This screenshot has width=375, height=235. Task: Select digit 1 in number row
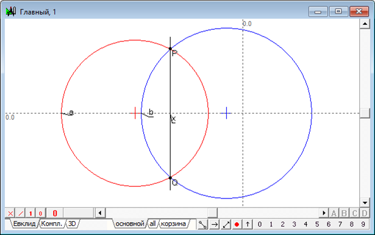click(271, 224)
